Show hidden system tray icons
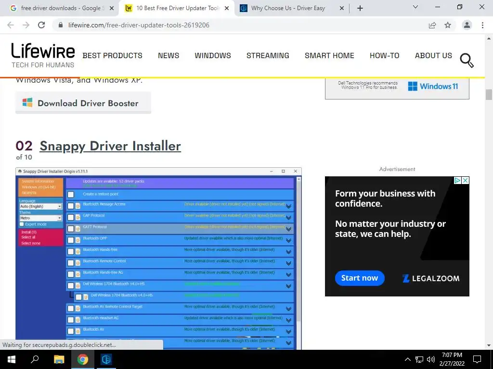 (407, 359)
